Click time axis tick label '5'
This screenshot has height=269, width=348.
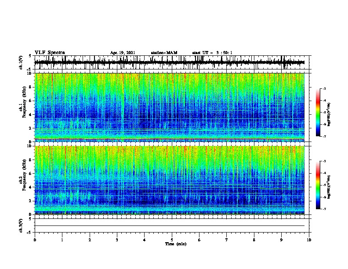tap(172, 240)
